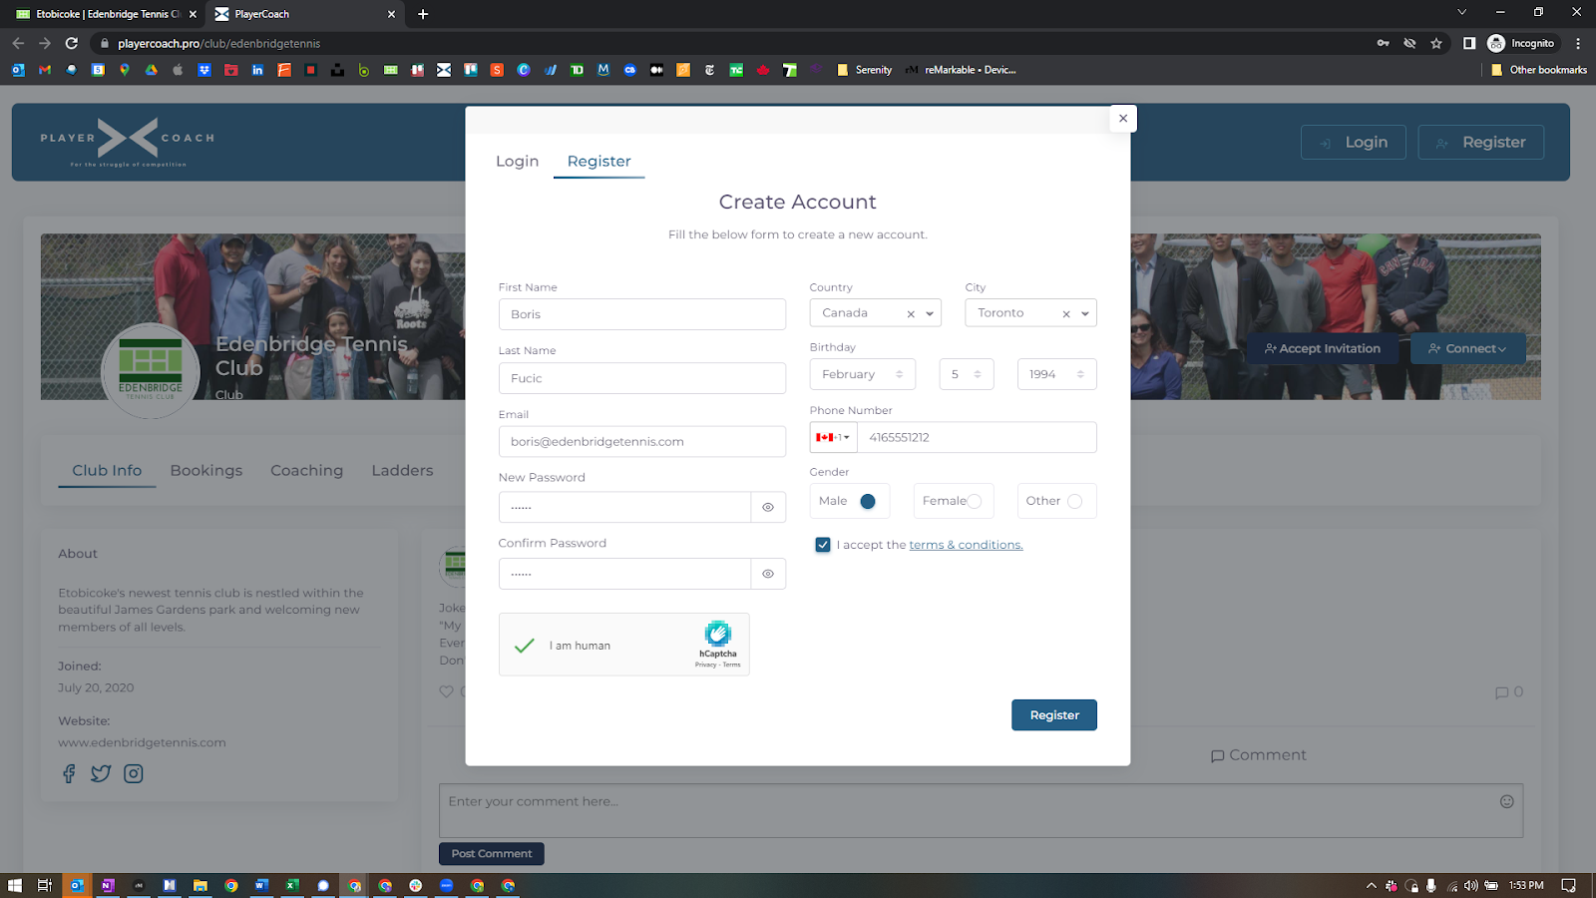1596x898 pixels.
Task: Click the Comment action with speech bubble
Action: coord(1258,755)
